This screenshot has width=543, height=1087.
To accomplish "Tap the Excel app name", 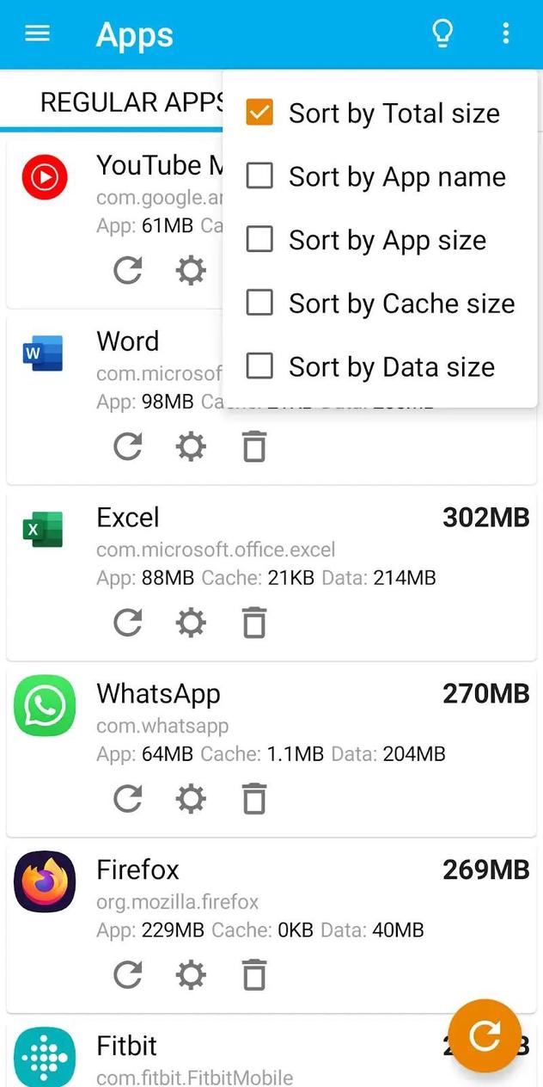I will [127, 517].
